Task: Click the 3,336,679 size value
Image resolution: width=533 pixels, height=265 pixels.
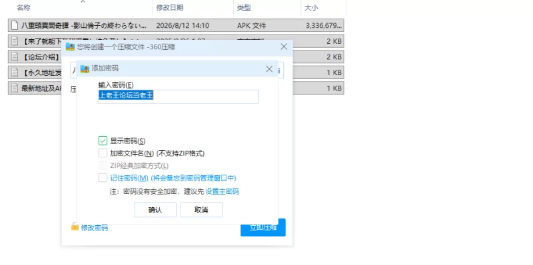Action: coord(324,26)
